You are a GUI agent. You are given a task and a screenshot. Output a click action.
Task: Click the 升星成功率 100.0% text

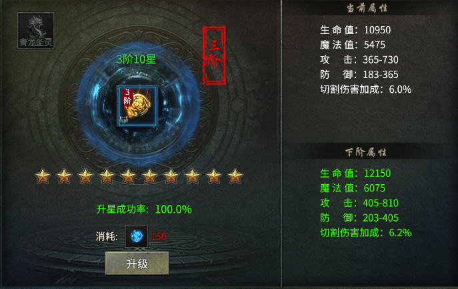(x=144, y=209)
